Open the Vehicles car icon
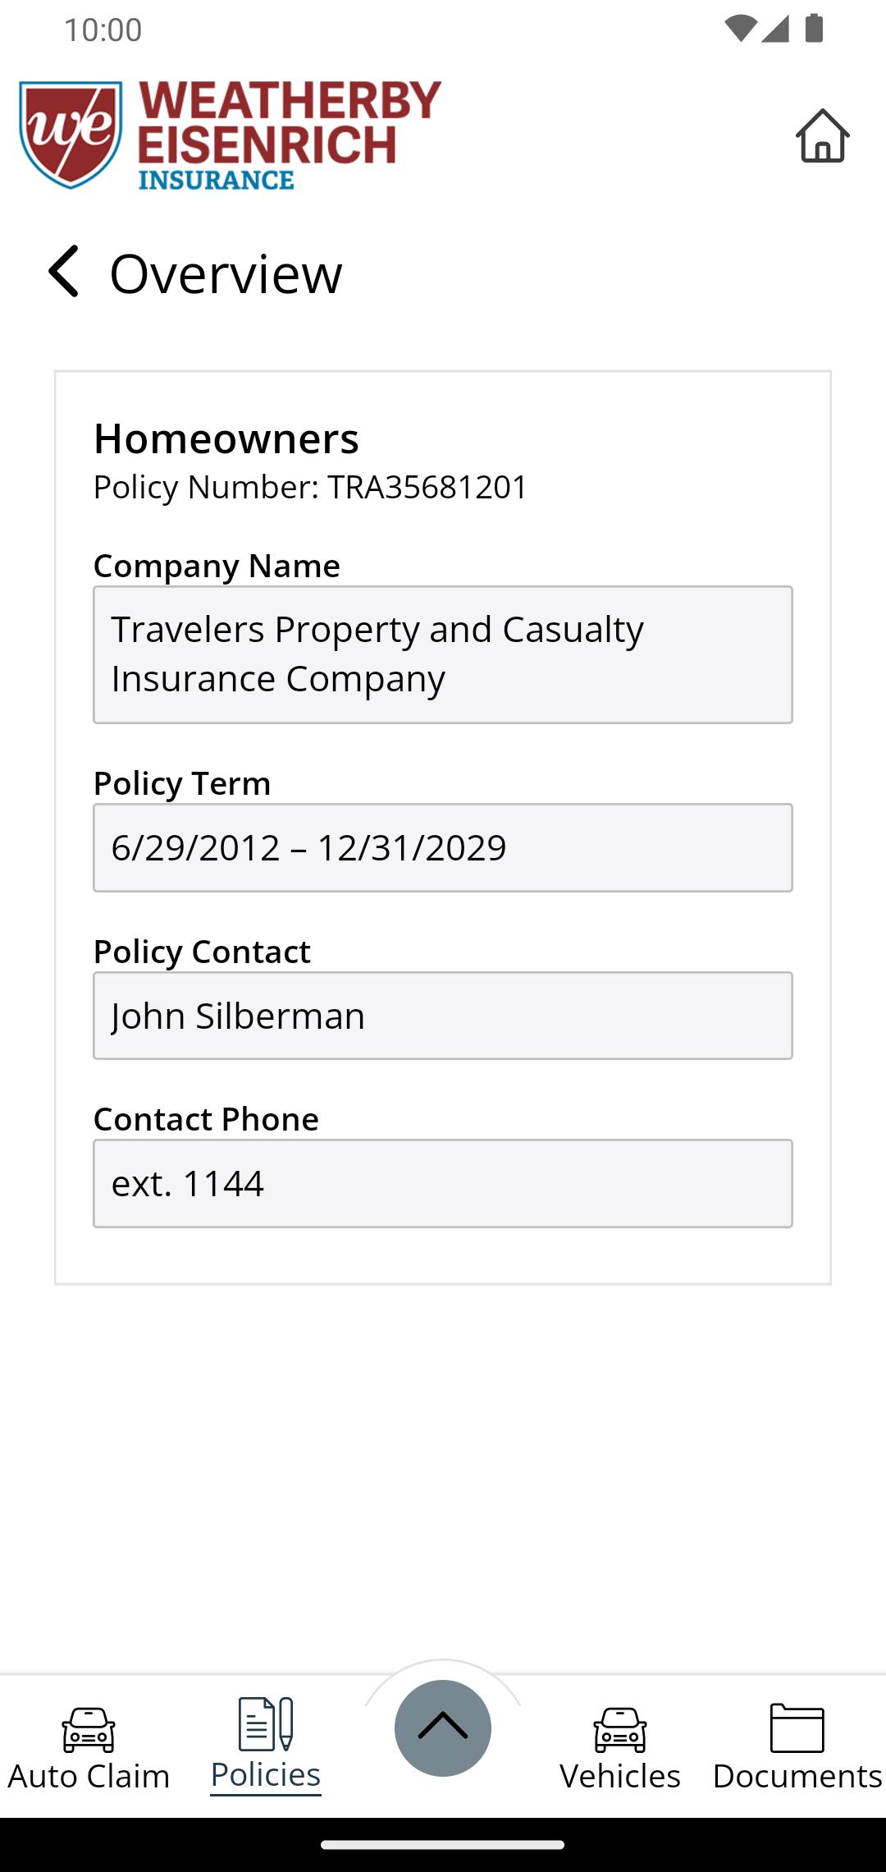886x1872 pixels. coord(620,1729)
